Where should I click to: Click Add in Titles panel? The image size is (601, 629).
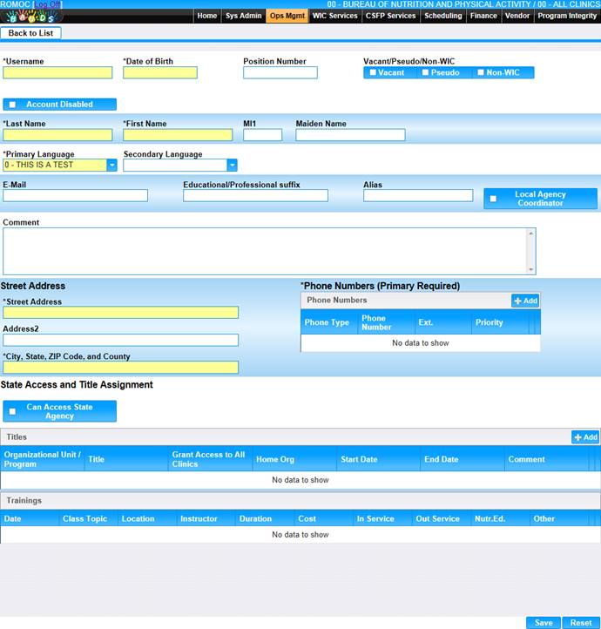tap(585, 437)
